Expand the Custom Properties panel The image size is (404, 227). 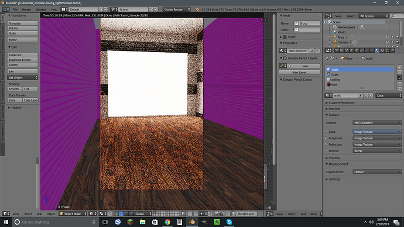[341, 103]
